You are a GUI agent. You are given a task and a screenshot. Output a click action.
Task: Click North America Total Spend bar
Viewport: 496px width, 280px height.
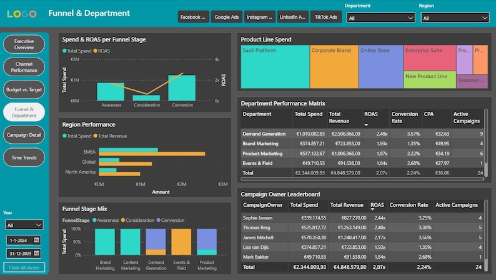point(107,170)
